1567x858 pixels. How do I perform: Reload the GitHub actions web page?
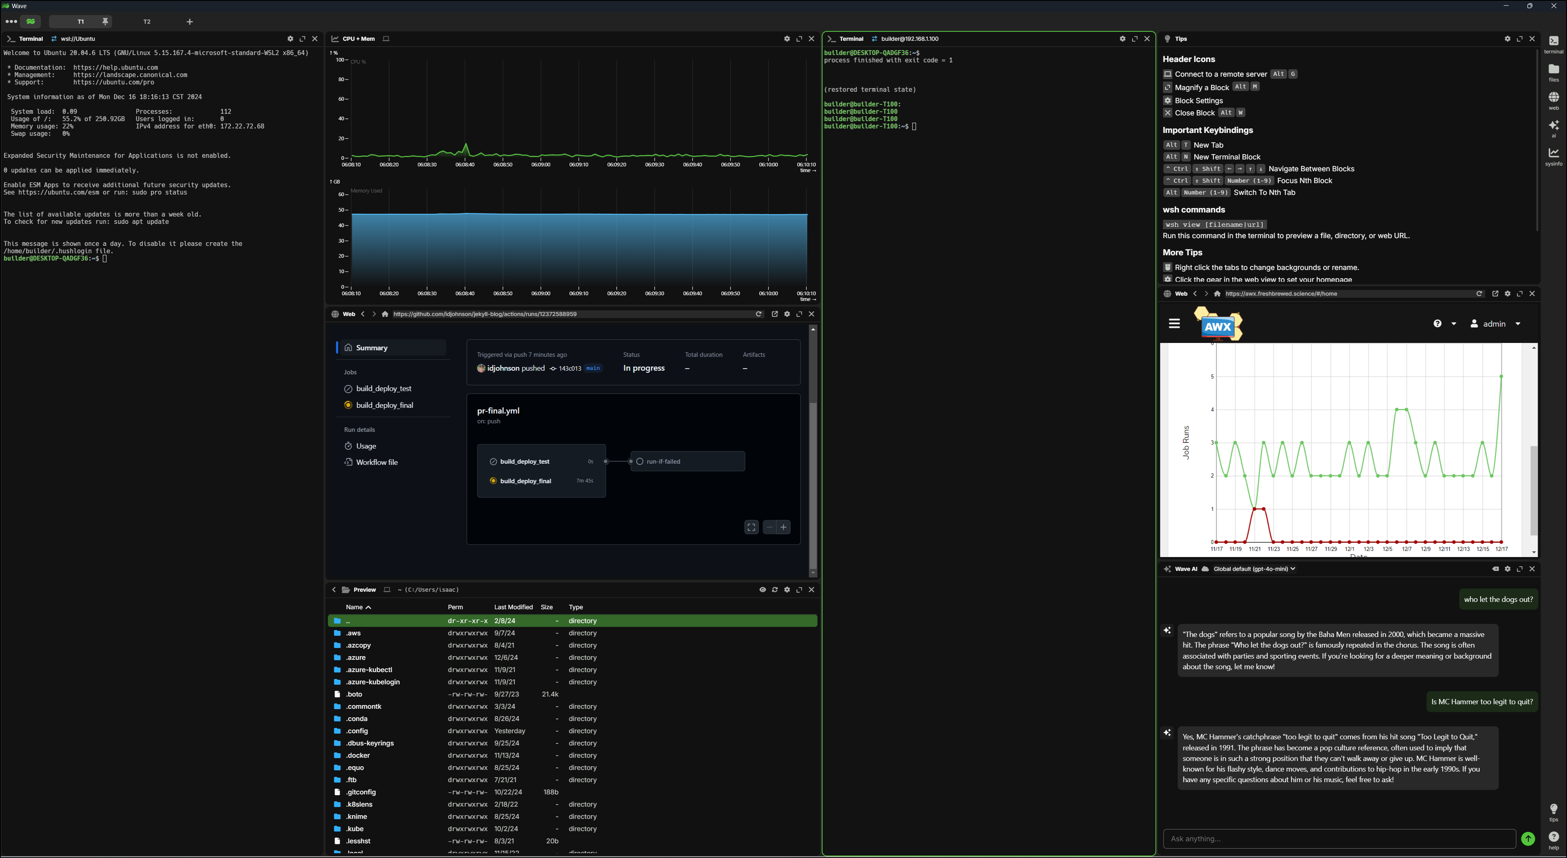[x=758, y=314]
